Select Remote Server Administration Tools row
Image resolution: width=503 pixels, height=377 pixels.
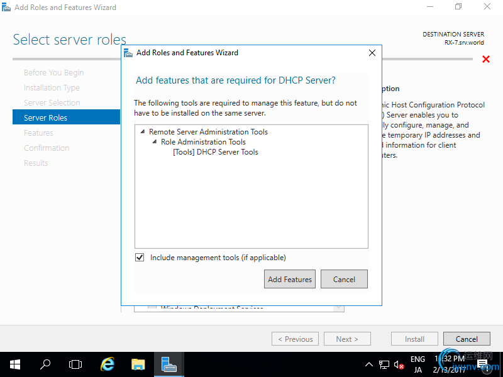(x=208, y=132)
